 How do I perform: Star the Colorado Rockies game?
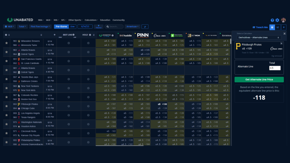(7, 97)
